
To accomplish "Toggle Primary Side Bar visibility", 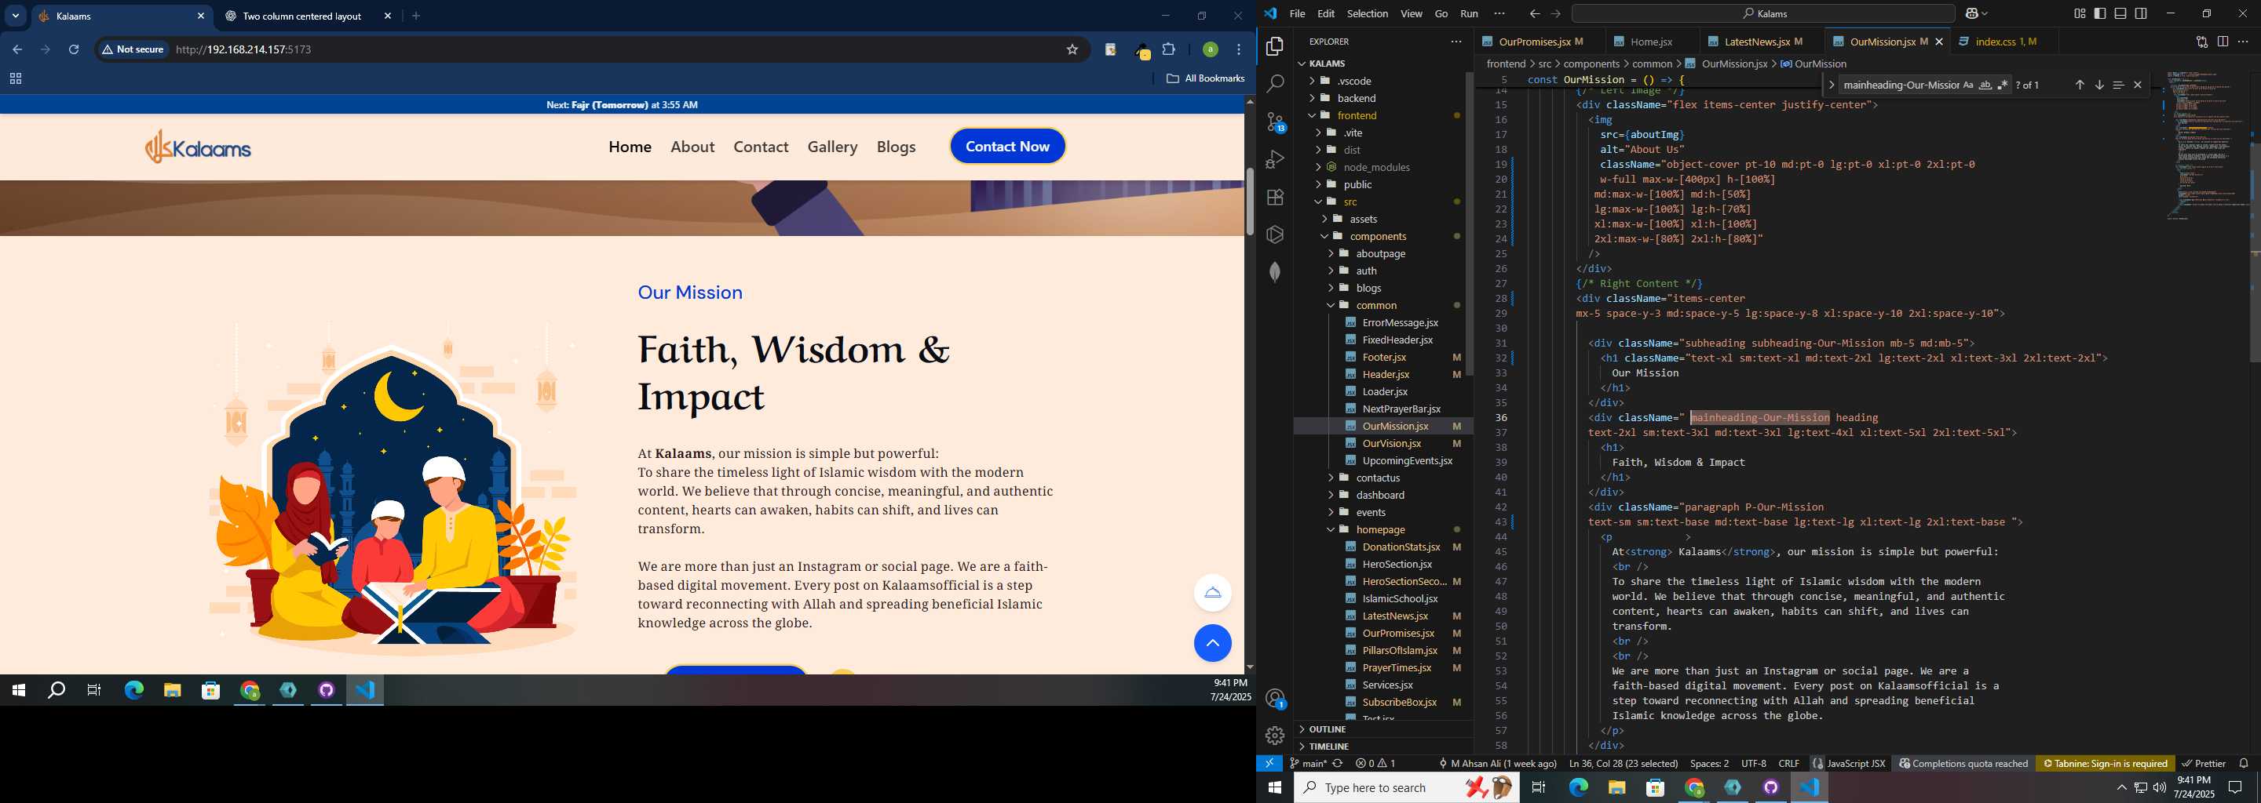I will 2099,13.
